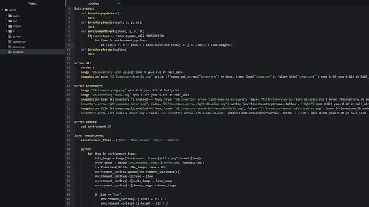Click 'zorder 1' line
This screenshot has width=369, height=207.
pos(88,68)
